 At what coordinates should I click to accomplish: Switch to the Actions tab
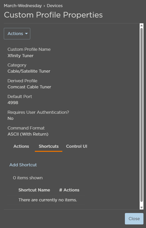coord(21,146)
